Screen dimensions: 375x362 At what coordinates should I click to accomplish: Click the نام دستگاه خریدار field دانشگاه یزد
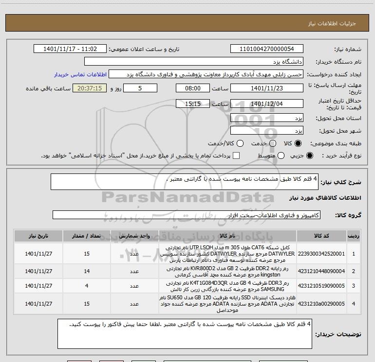194,62
